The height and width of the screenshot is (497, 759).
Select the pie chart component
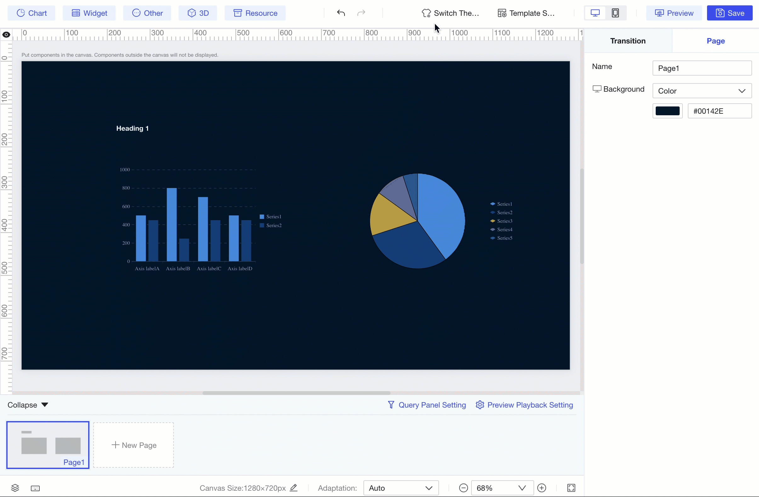point(418,221)
